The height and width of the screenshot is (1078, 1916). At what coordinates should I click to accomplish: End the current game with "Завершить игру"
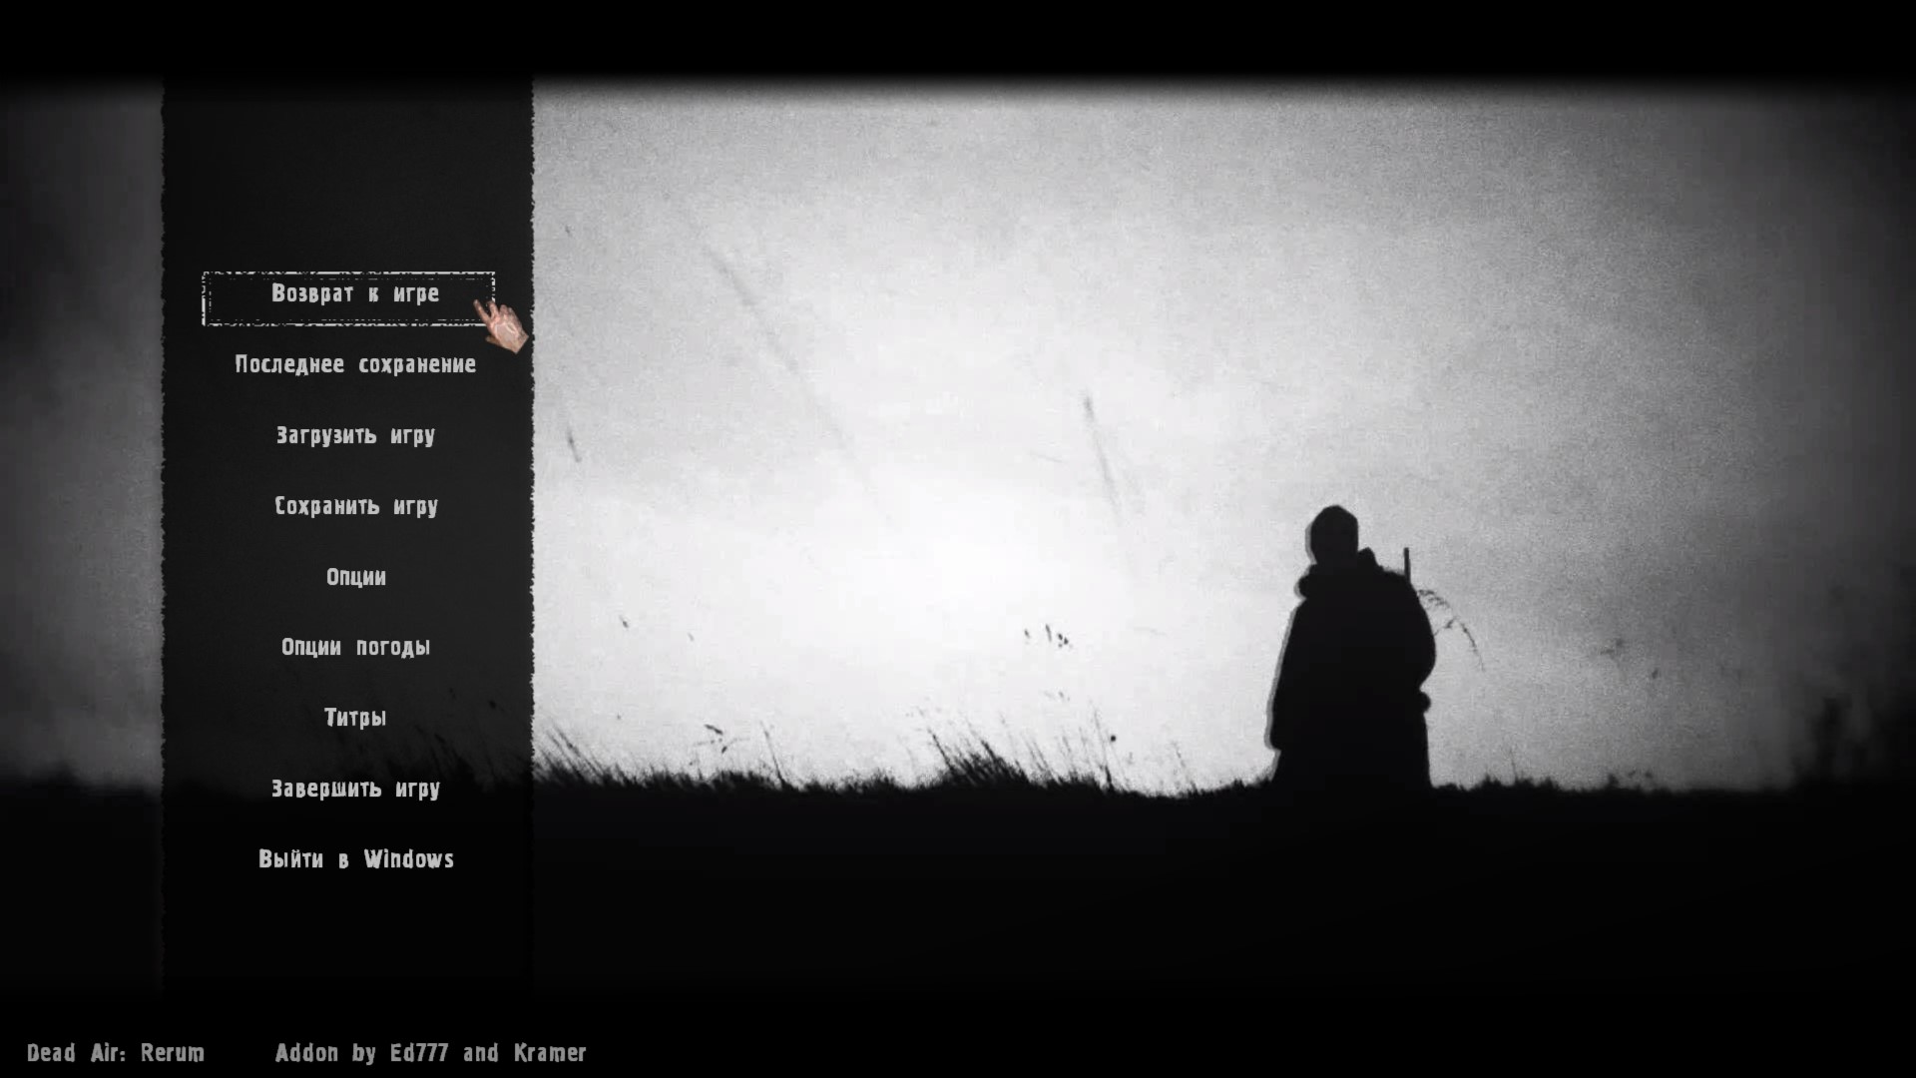(x=355, y=790)
